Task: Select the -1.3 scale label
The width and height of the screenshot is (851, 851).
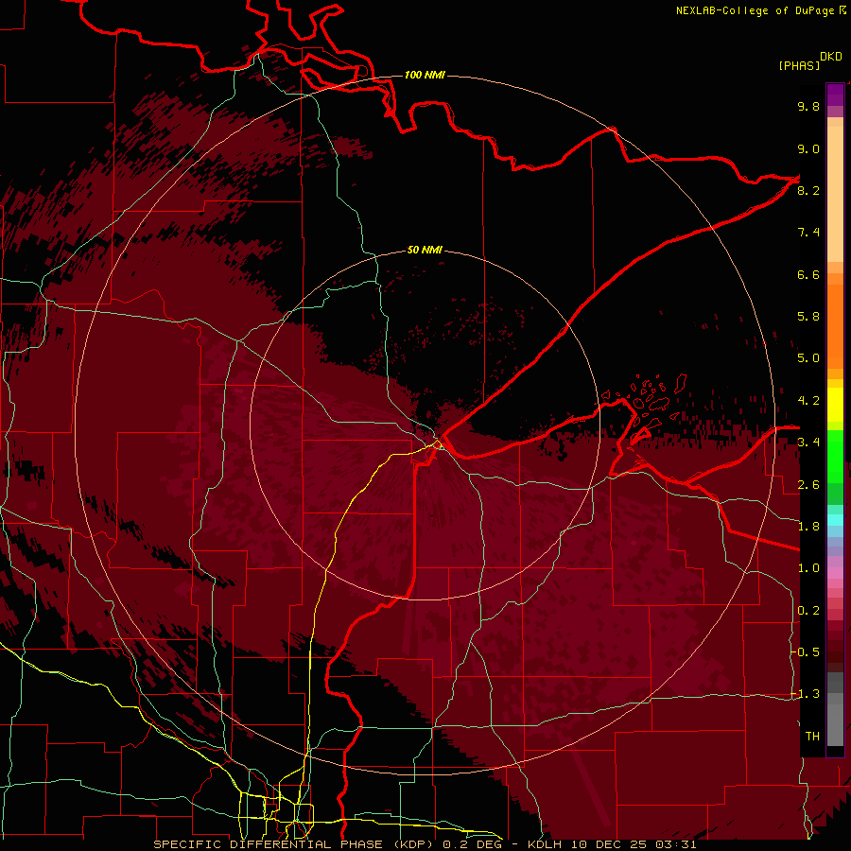Action: 805,694
